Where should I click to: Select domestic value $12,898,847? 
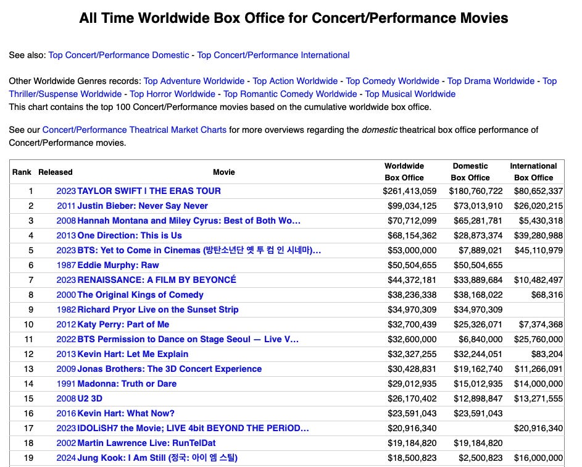(x=478, y=398)
